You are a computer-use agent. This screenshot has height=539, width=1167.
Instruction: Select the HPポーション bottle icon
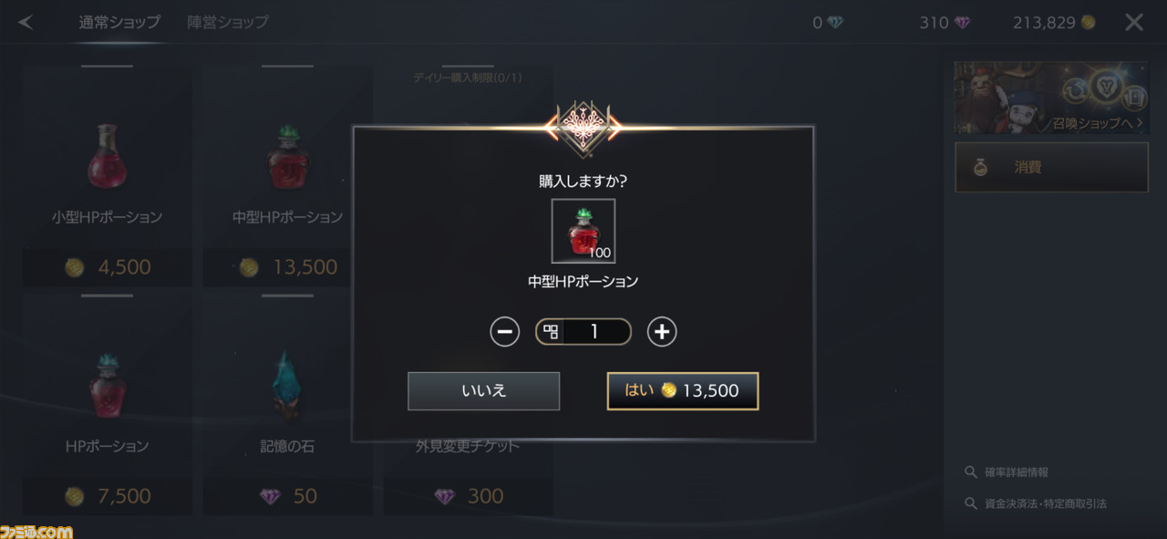(107, 386)
